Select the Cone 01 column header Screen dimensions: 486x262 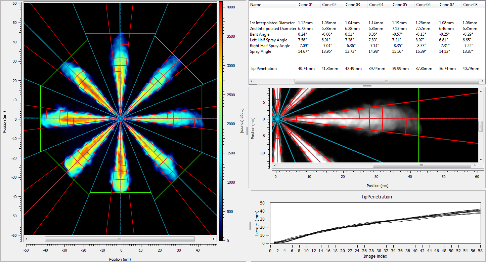[305, 5]
